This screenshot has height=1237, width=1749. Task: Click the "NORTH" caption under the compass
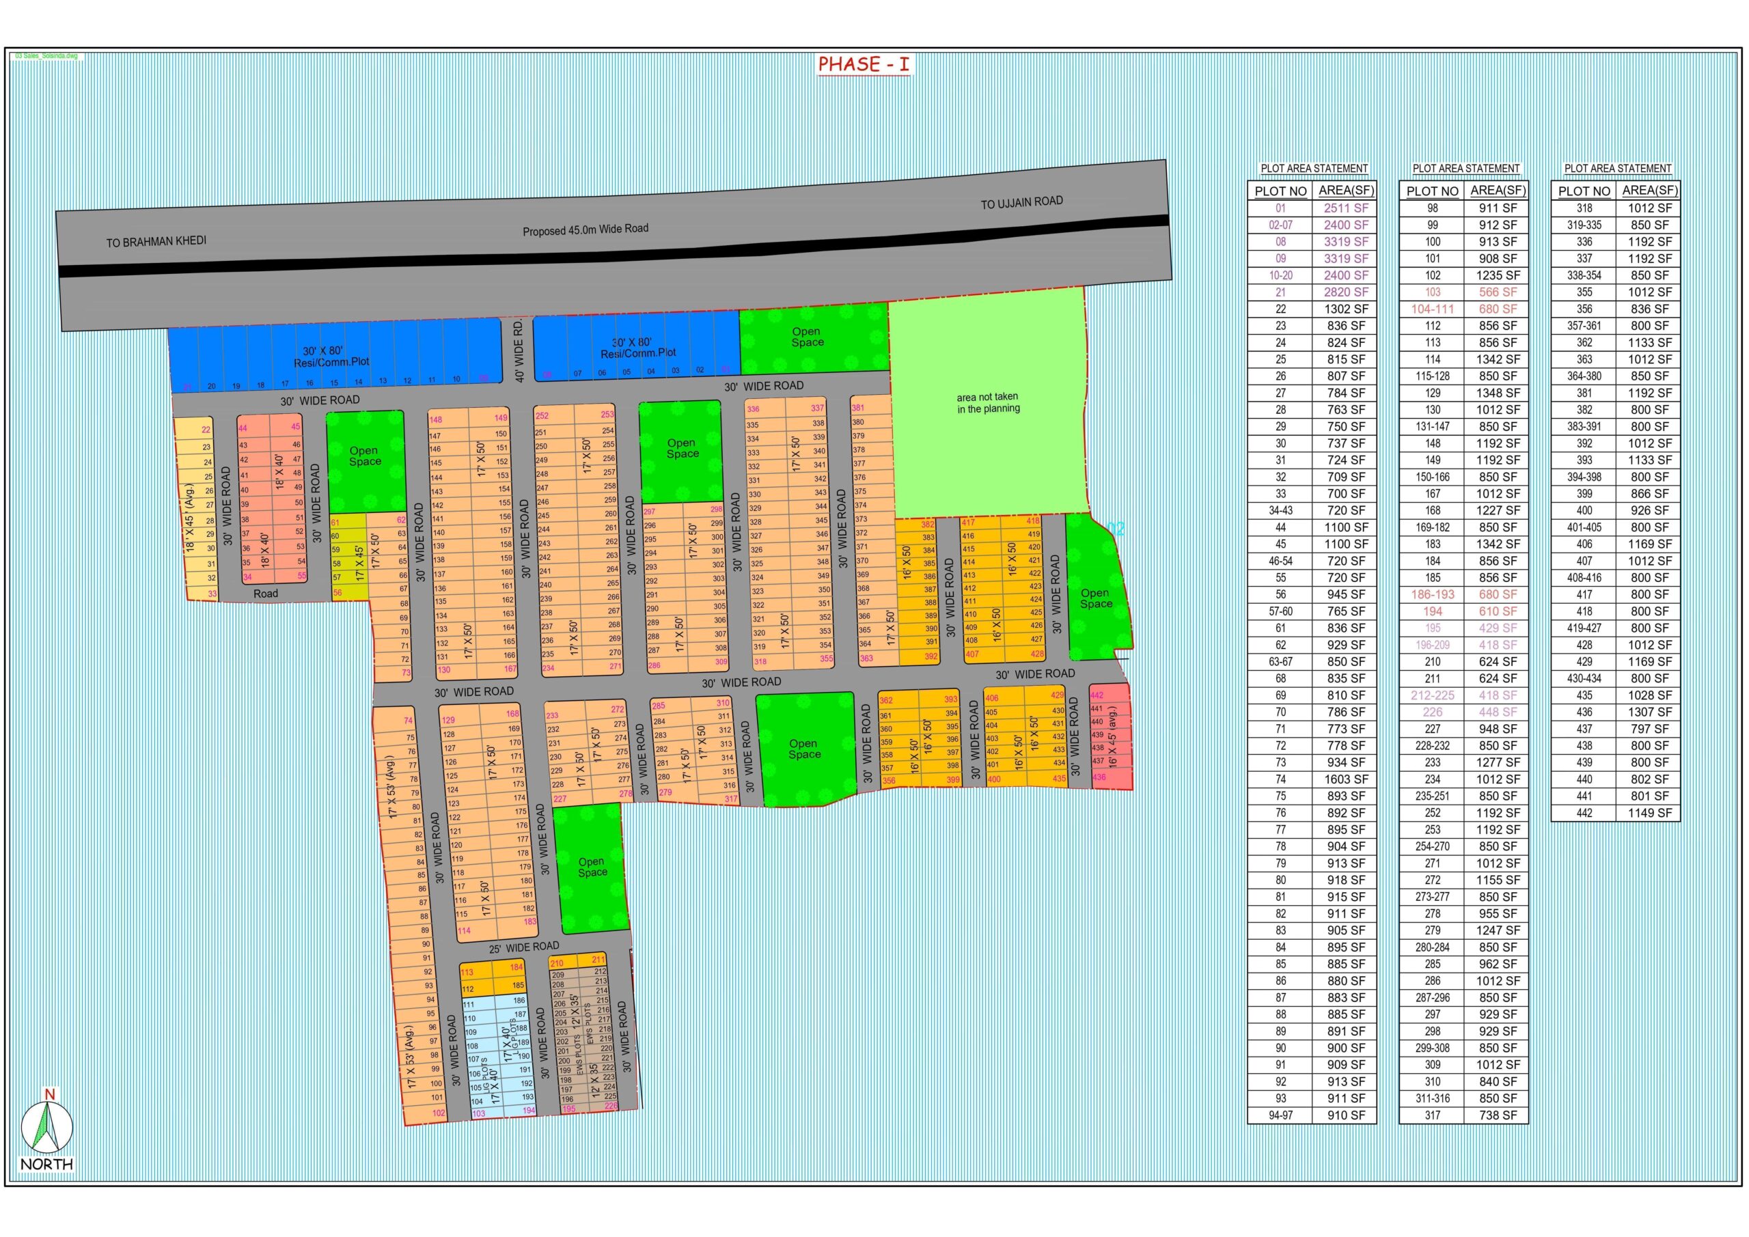pos(47,1164)
